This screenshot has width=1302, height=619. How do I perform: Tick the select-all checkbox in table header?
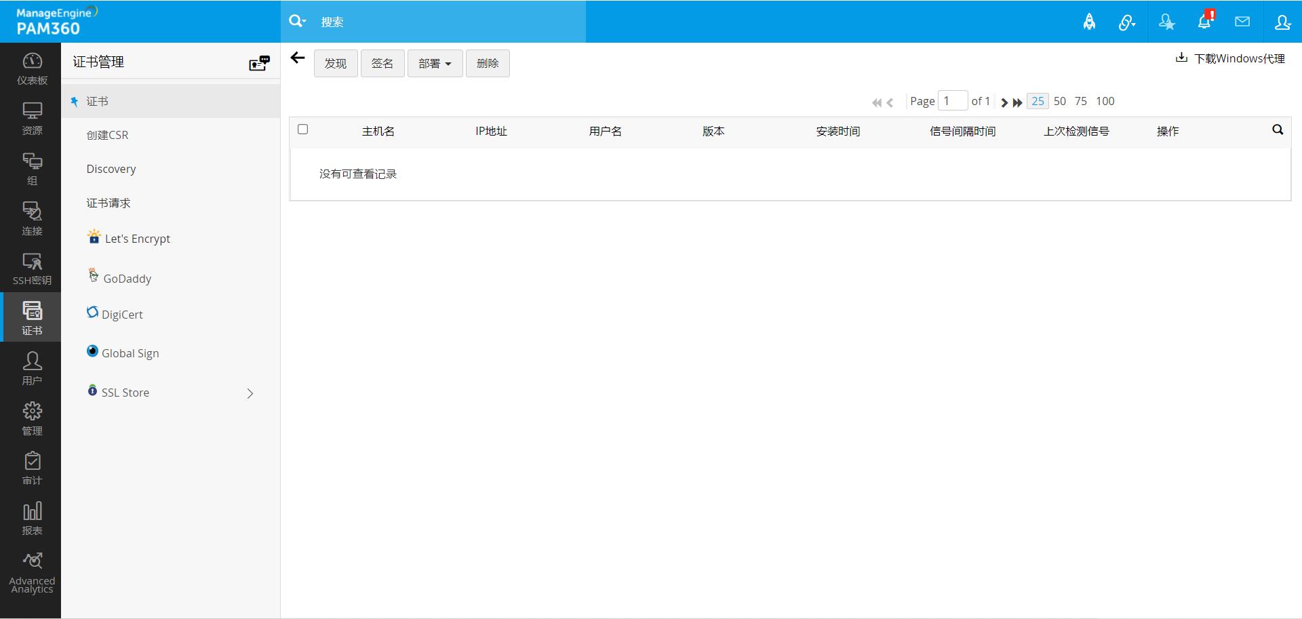point(303,129)
